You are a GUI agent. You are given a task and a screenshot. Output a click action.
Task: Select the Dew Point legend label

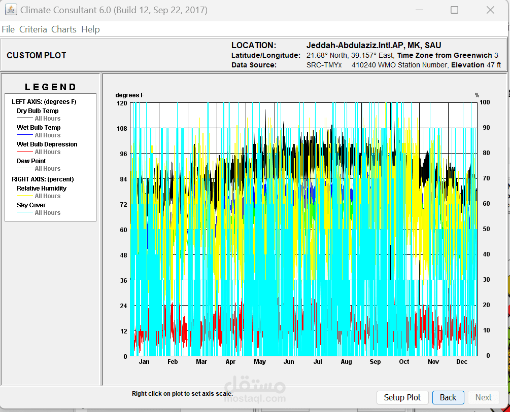tap(31, 161)
